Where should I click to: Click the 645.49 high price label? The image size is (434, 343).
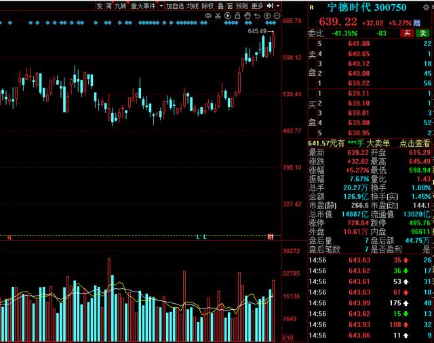pos(257,31)
